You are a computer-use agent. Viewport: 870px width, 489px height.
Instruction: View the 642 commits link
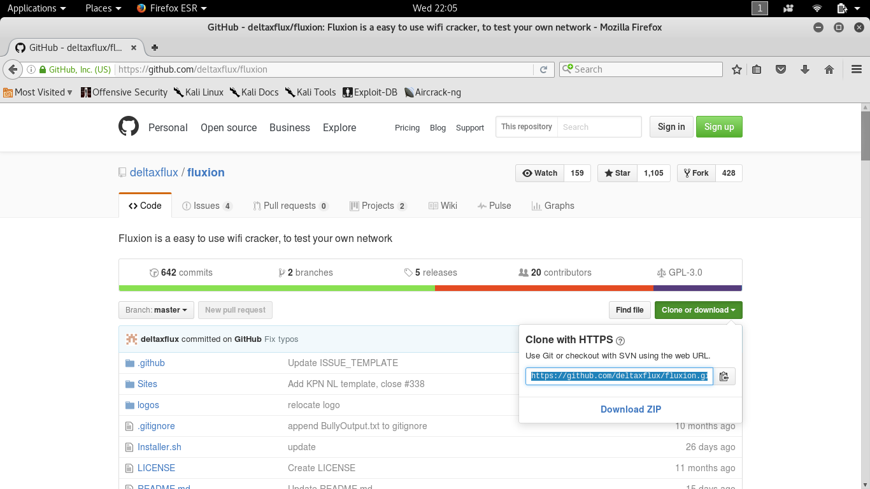point(181,273)
